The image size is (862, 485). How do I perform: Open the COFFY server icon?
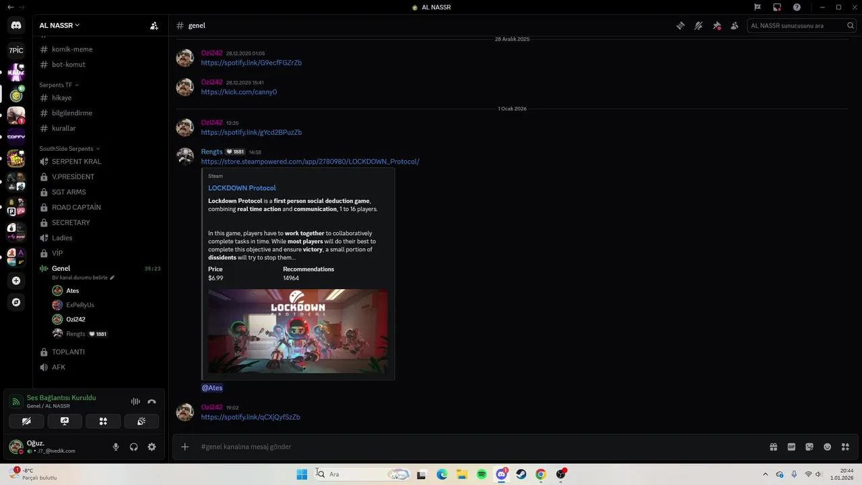pos(16,137)
